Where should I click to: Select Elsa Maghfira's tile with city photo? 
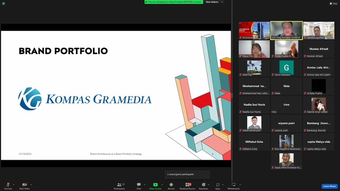coord(286,142)
